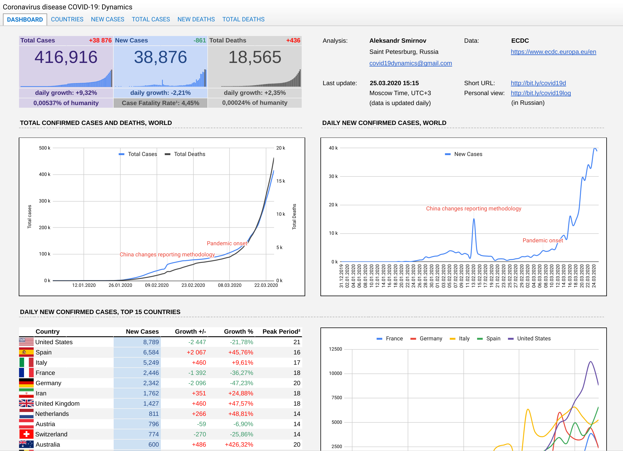Image resolution: width=623 pixels, height=451 pixels.
Task: Click the Total Cases sparkline chart
Action: [66, 78]
